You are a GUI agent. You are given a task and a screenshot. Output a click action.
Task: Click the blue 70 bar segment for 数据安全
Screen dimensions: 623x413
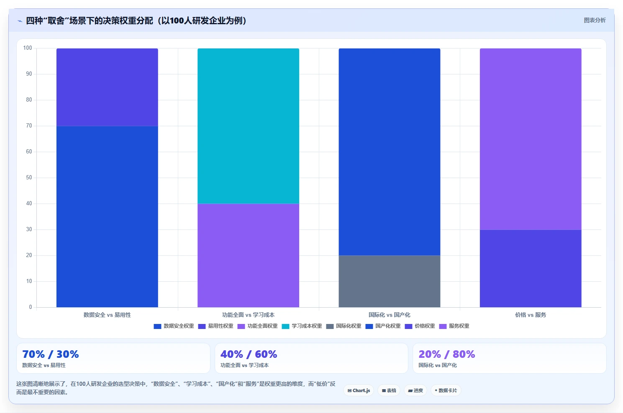[x=107, y=217]
